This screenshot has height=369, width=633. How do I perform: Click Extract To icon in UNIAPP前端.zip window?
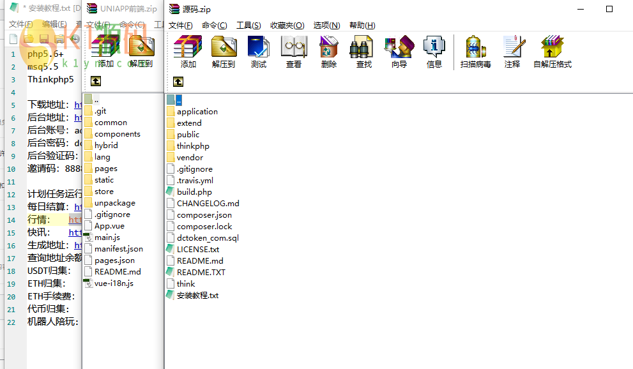141,45
